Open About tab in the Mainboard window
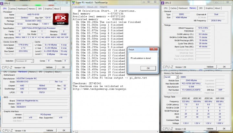 (x=57, y=72)
